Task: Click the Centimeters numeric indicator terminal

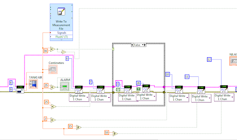Action: [x=53, y=69]
